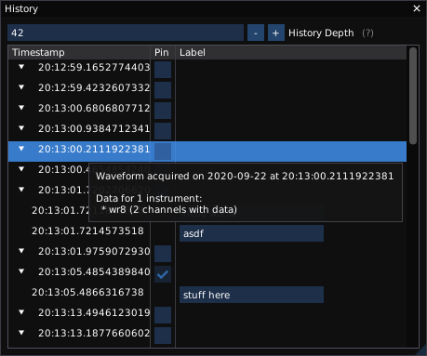This screenshot has height=356, width=427.
Task: Select timestamp 20:13:13.1877660602
Action: [94, 333]
